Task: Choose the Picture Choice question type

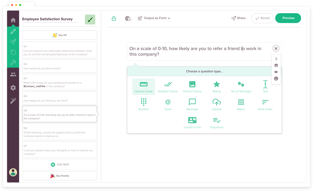Action: tap(192, 86)
